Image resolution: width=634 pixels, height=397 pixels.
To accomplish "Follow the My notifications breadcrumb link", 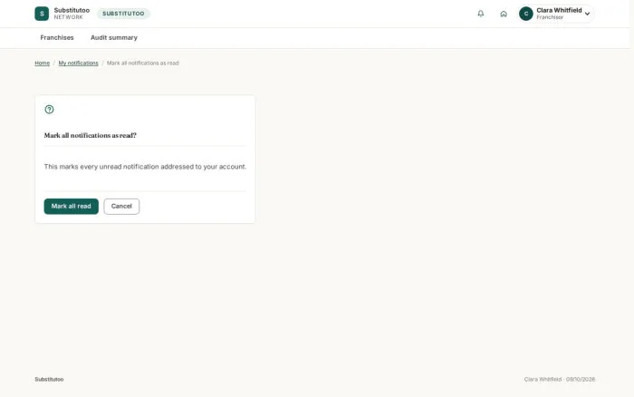I will pyautogui.click(x=79, y=63).
